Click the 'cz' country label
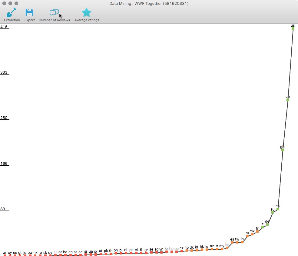The height and width of the screenshot is (256, 298). pos(181,248)
